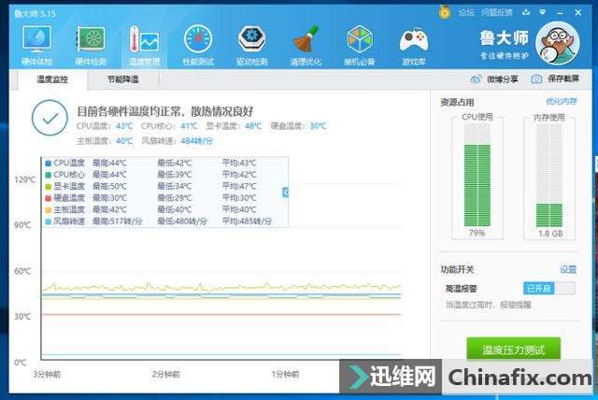The height and width of the screenshot is (400, 598).
Task: Click the Weibo icon beside 微博分享
Action: [x=476, y=79]
